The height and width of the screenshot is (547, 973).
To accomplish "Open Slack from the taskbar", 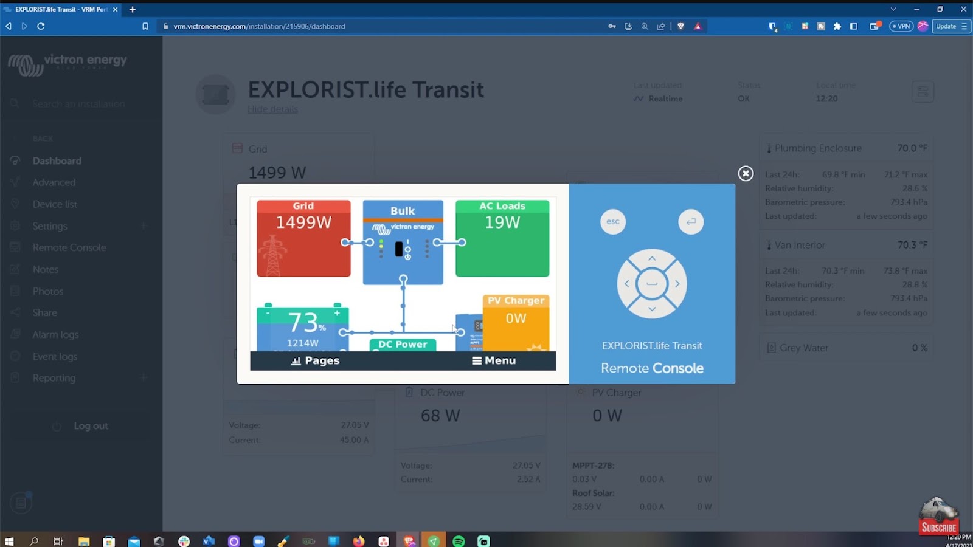I will (184, 541).
